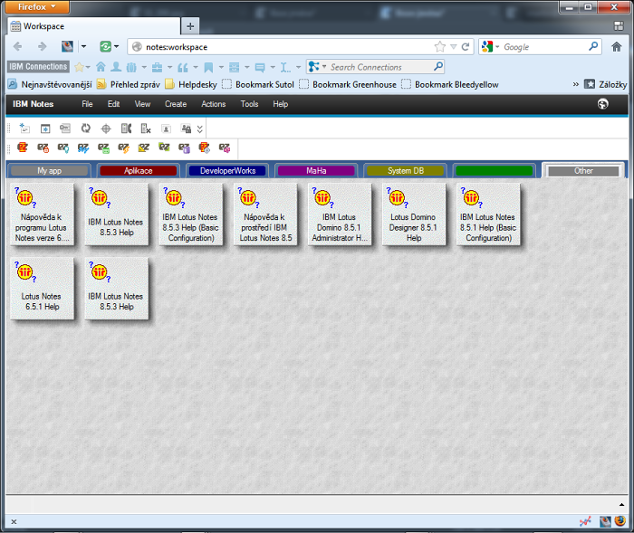This screenshot has width=634, height=533.
Task: Open the Lotus Domino Designer 8.5.1 Help tile
Action: 414,214
